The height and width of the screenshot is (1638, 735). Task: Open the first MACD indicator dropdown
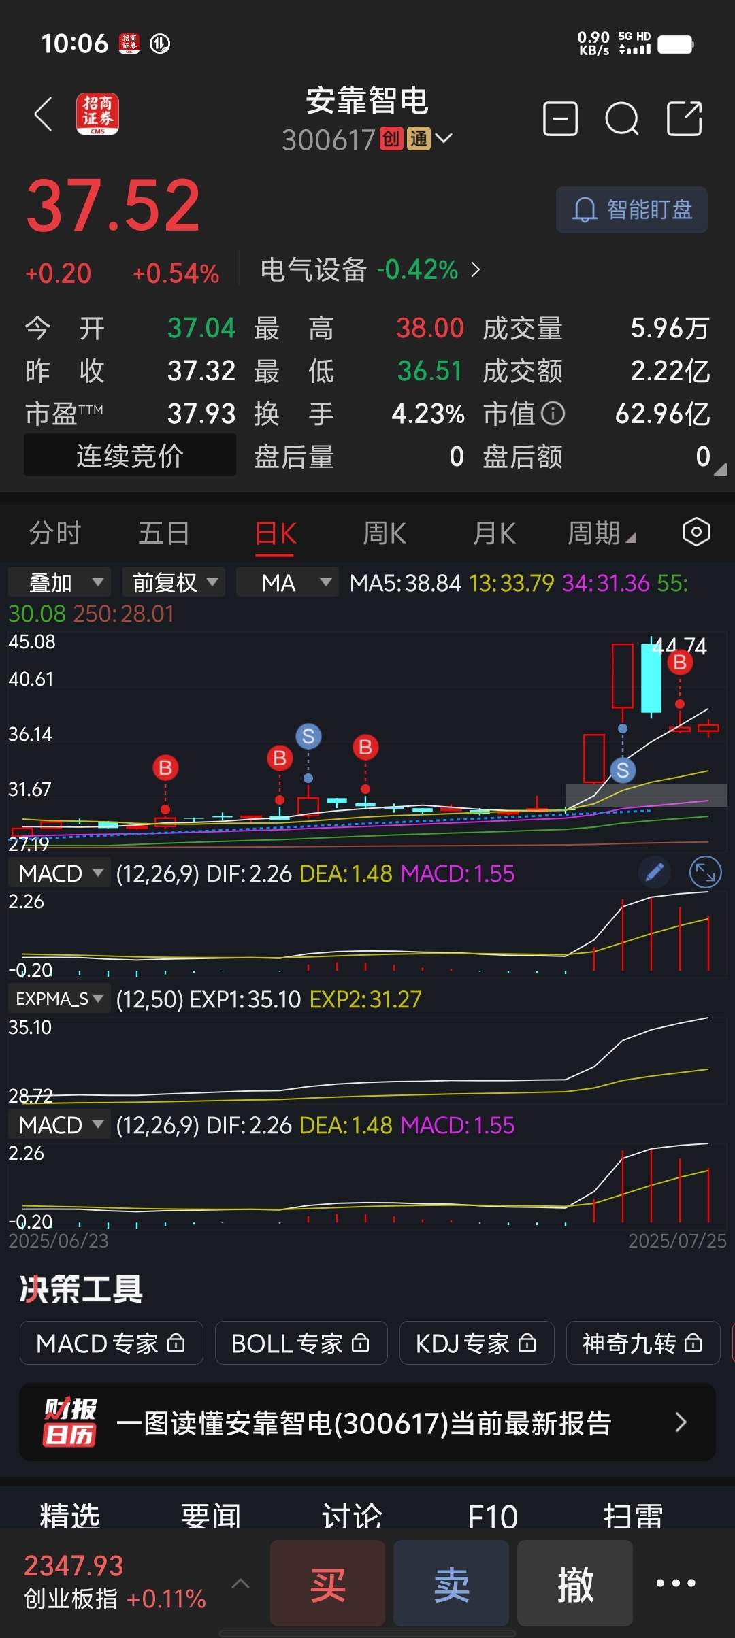click(60, 873)
